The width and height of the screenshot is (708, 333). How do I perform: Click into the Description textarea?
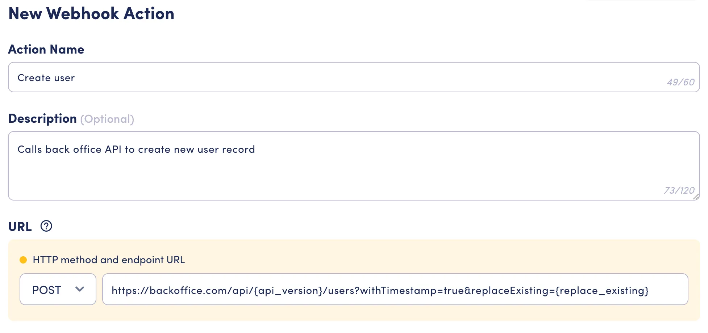point(354,166)
